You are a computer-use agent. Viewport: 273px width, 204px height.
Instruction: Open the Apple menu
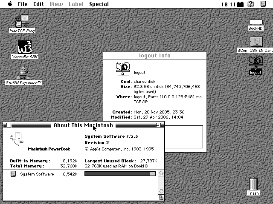click(x=9, y=4)
